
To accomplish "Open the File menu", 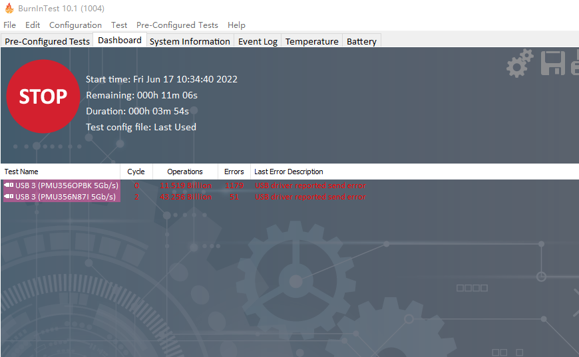I will coord(9,25).
